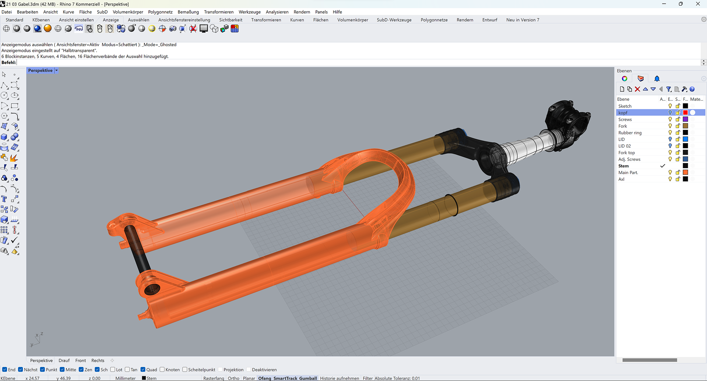Pick the Circle tool in left sidebar
The width and height of the screenshot is (707, 381).
(4, 95)
